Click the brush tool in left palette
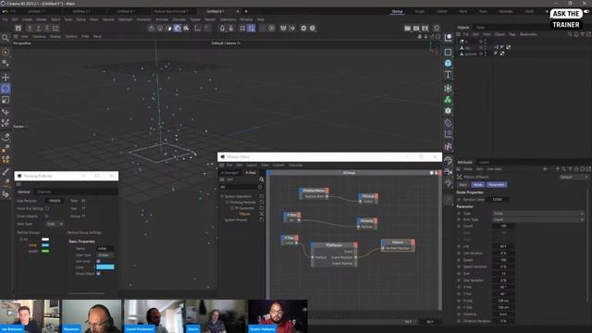This screenshot has height=333, width=592. click(6, 172)
